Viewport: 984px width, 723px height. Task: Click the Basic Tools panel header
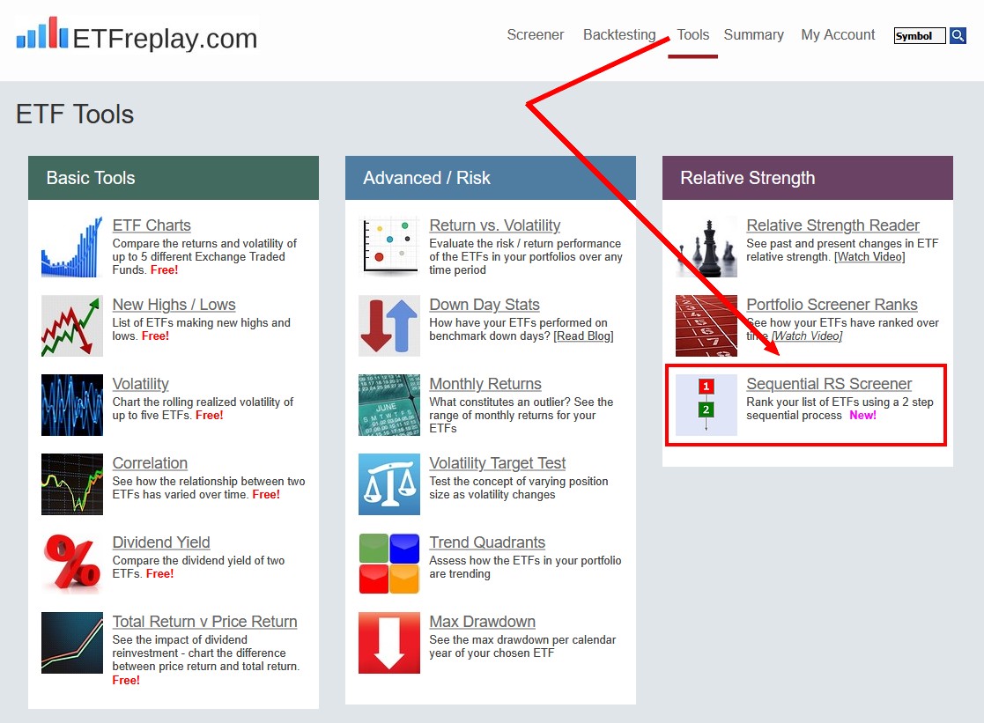(174, 178)
